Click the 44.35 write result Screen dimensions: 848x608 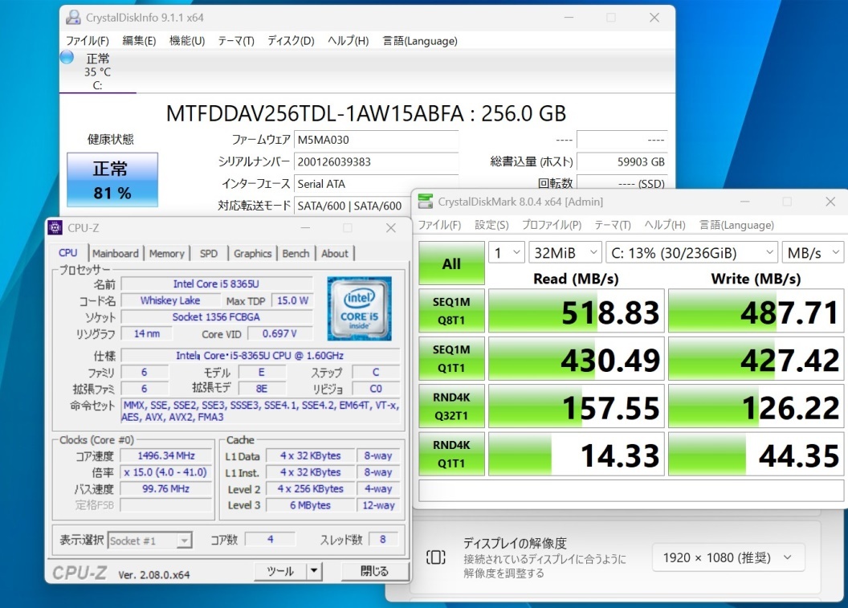(x=756, y=453)
